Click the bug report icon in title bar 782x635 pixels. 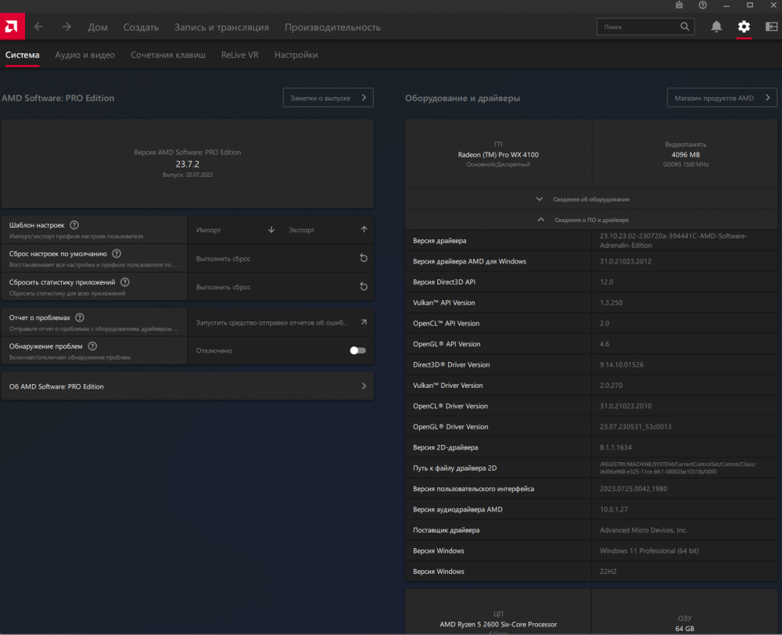(679, 5)
